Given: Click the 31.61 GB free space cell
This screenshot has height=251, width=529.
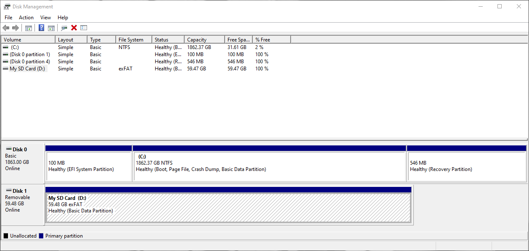Looking at the screenshot, I should coord(237,47).
